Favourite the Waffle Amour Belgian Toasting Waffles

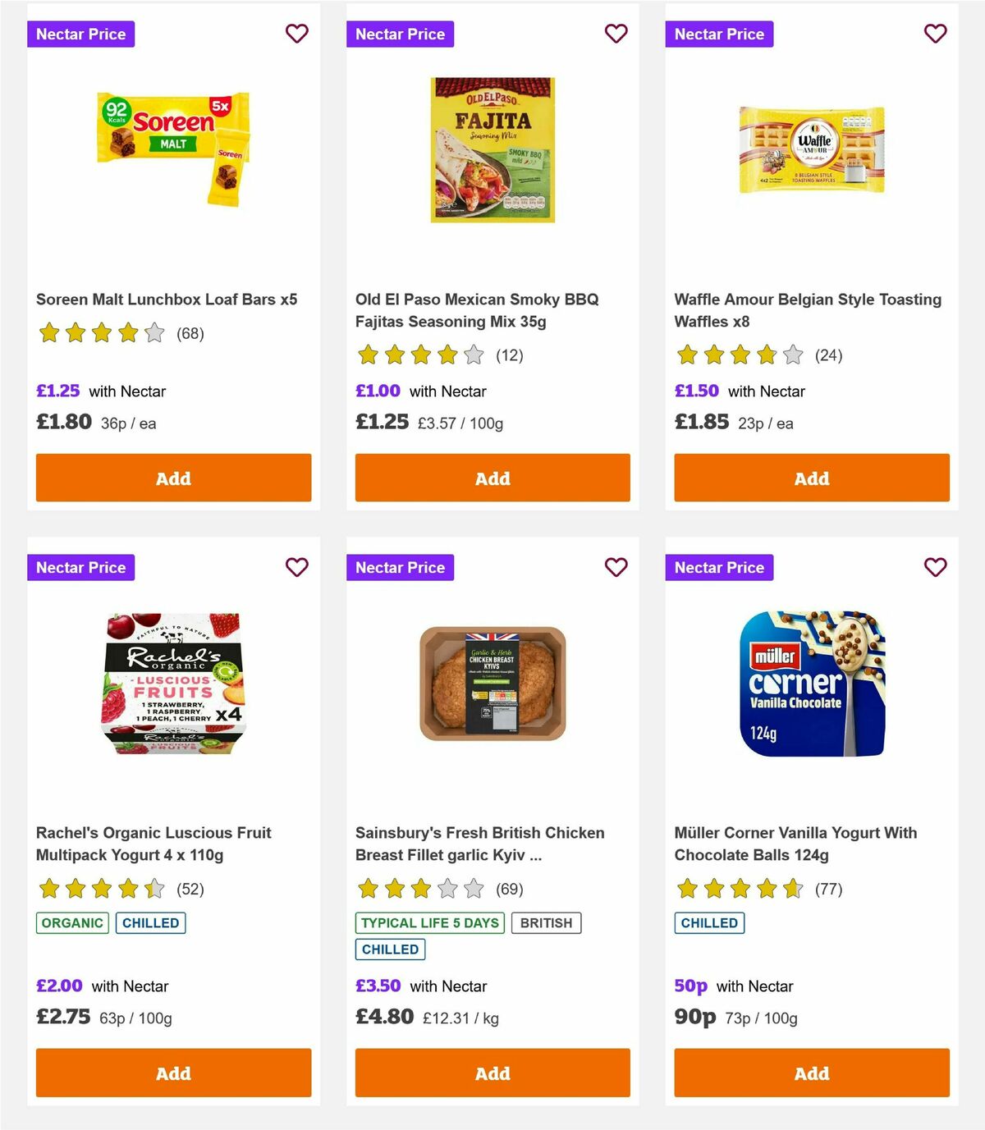pos(935,34)
